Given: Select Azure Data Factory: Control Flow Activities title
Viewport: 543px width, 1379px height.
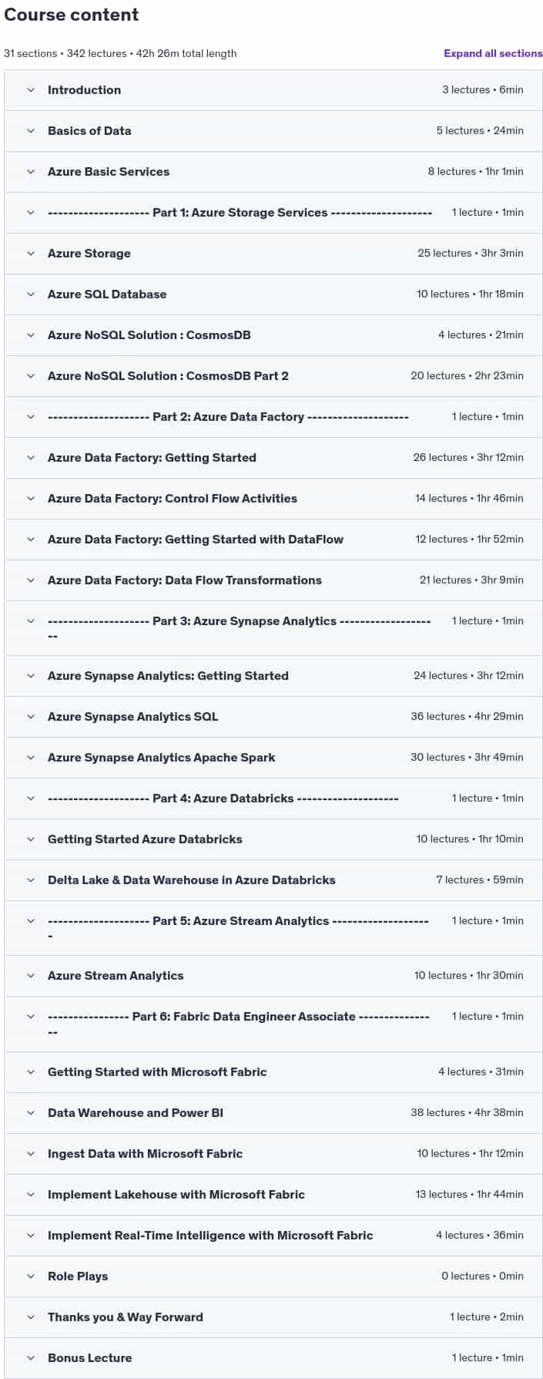Looking at the screenshot, I should pyautogui.click(x=173, y=499).
